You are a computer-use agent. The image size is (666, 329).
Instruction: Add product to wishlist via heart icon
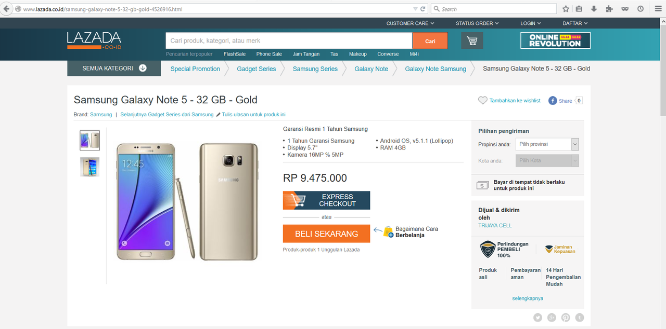click(x=482, y=100)
